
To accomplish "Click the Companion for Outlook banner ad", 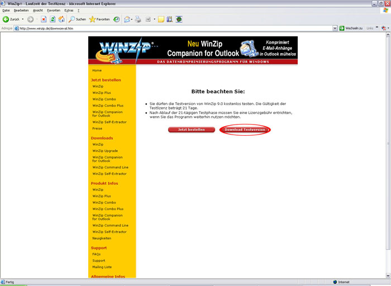I will [x=231, y=49].
